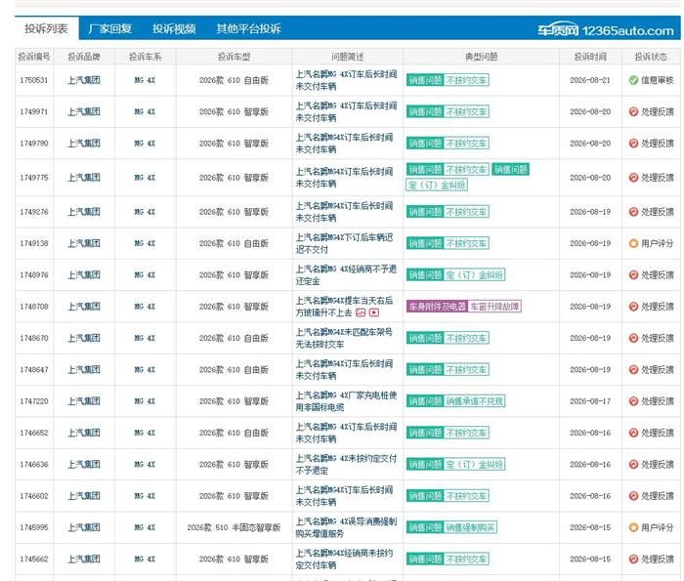Click red status icon for complaint 1745662
Image resolution: width=684 pixels, height=581 pixels.
pyautogui.click(x=633, y=559)
